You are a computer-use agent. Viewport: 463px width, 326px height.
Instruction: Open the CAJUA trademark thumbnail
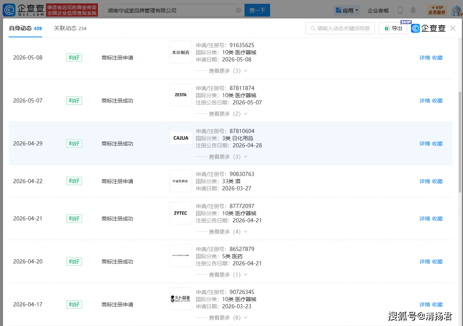(181, 138)
